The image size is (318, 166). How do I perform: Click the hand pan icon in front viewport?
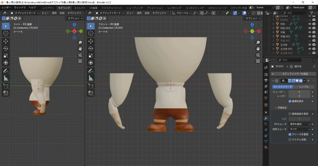tap(258, 49)
